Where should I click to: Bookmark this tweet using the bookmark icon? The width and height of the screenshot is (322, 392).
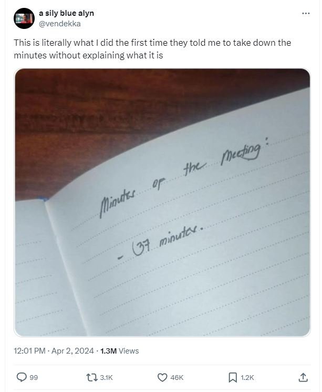tap(233, 377)
